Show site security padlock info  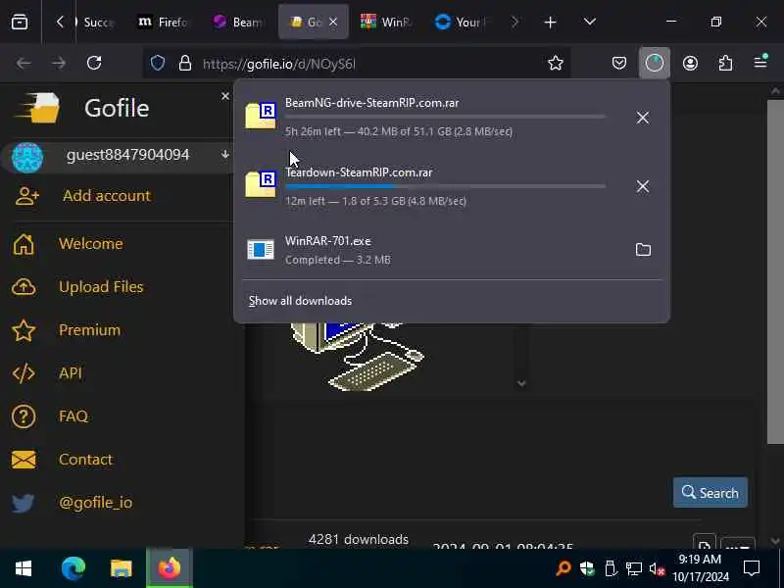[x=185, y=63]
